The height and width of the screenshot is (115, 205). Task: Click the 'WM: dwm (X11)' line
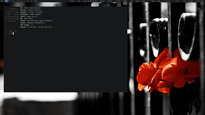pos(26,18)
